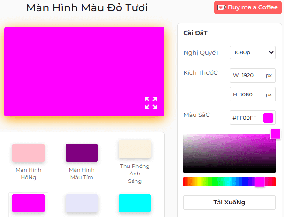Click the Nghị Quyết label
This screenshot has height=217, width=284.
pos(201,53)
